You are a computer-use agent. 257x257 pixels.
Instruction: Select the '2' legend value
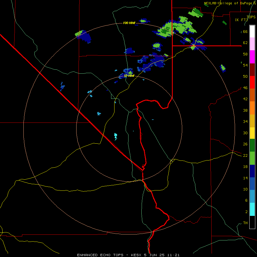tap(246, 212)
